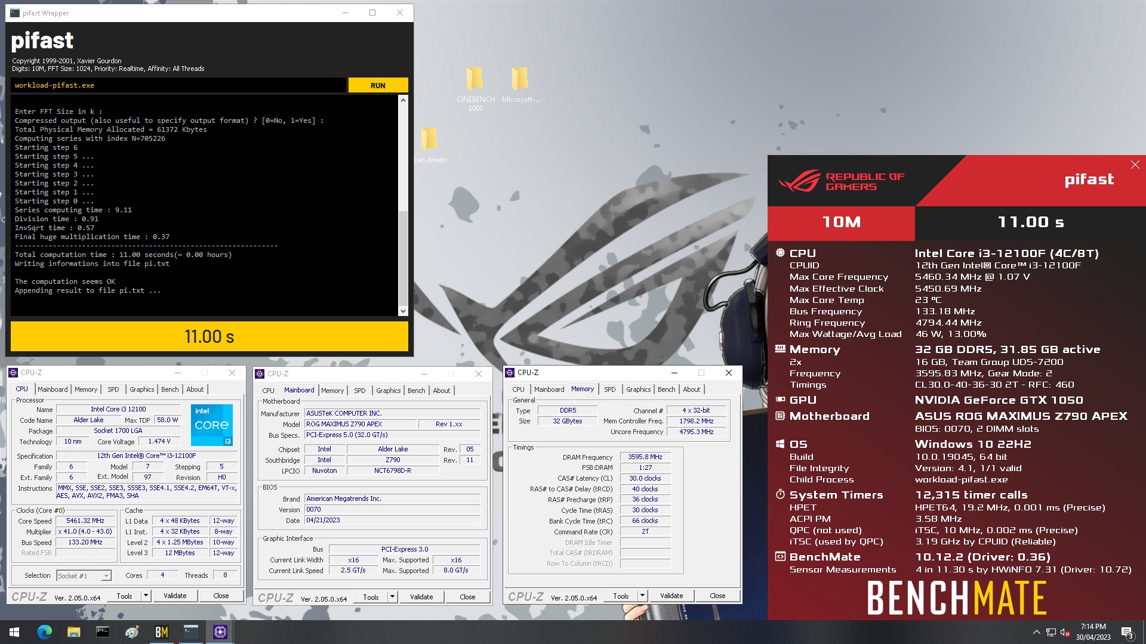Click the BenchMate version icon
The height and width of the screenshot is (644, 1146).
click(780, 556)
